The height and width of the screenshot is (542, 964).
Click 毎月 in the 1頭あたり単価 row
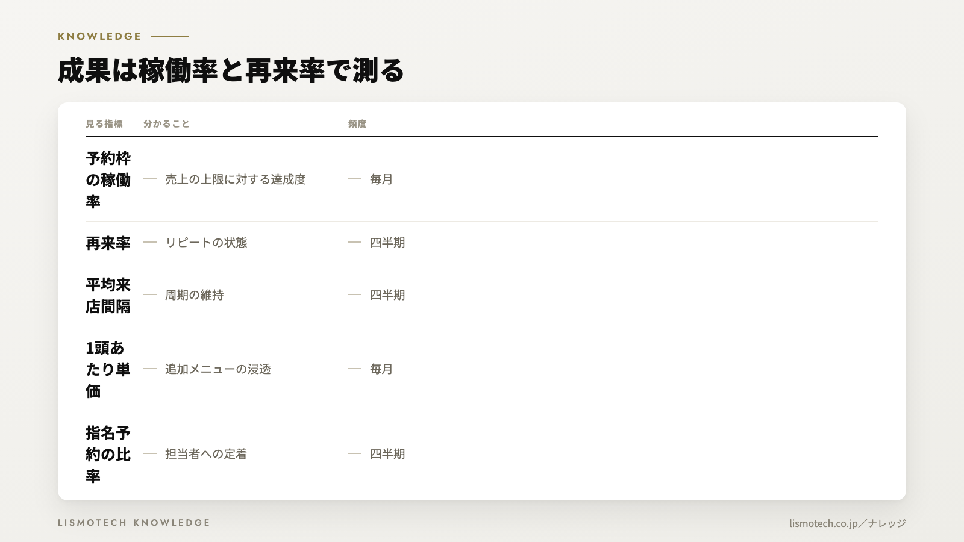pyautogui.click(x=381, y=369)
